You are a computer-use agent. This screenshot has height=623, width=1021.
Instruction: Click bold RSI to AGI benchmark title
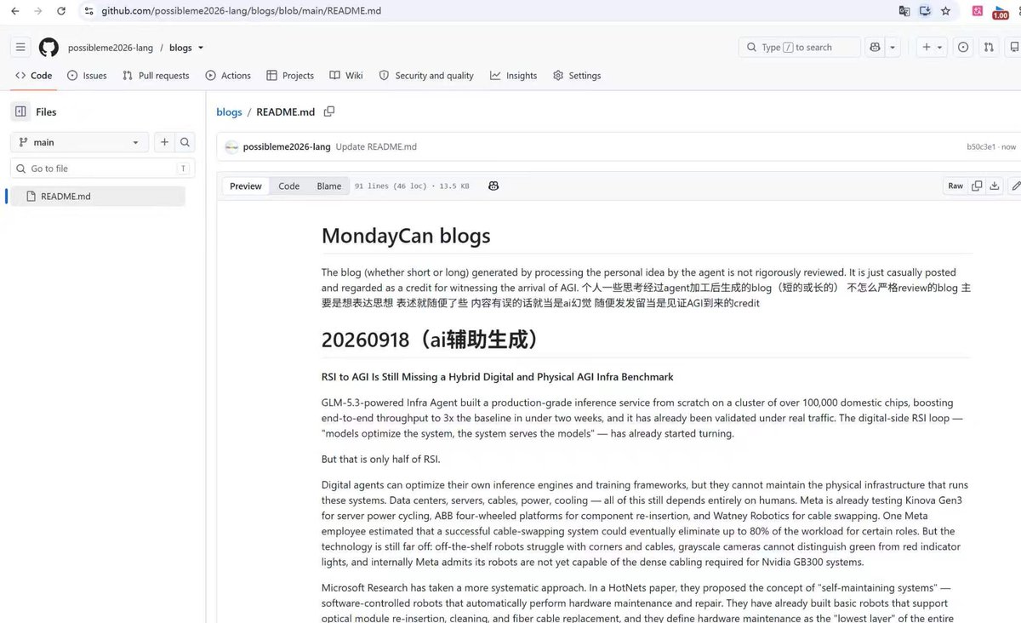[497, 377]
